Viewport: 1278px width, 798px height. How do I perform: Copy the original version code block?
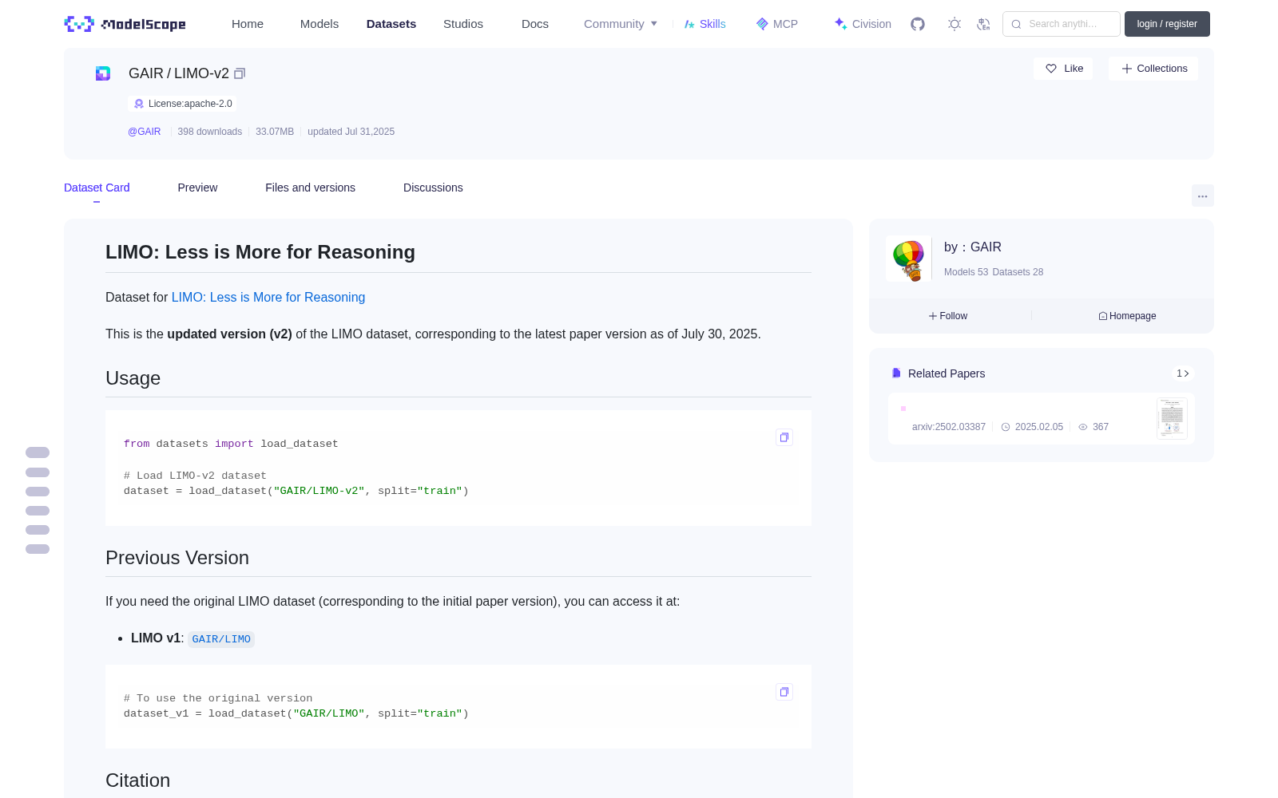coord(784,692)
